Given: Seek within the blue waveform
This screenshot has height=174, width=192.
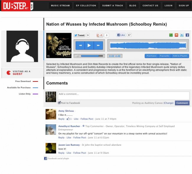Looking at the screenshot, I should point(148,45).
